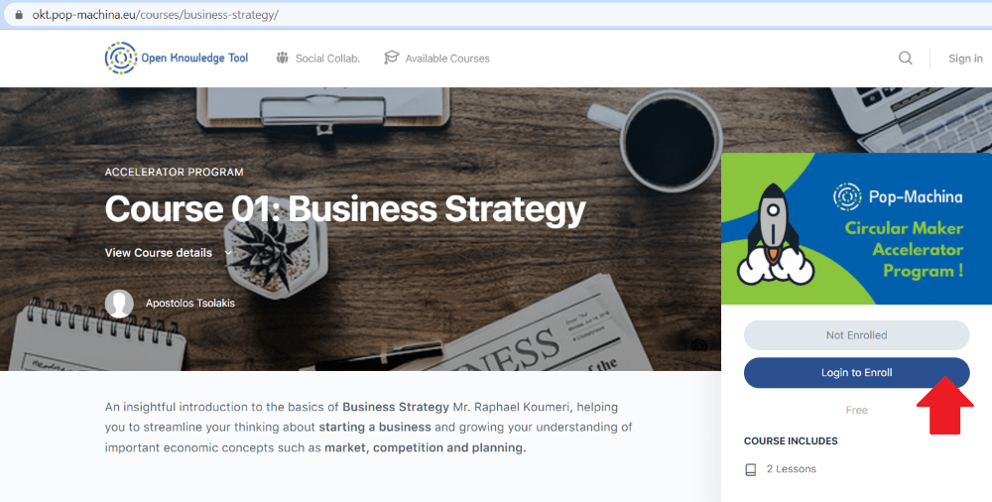The height and width of the screenshot is (502, 992).
Task: Click the Open Knowledge Tool title text
Action: pos(194,59)
